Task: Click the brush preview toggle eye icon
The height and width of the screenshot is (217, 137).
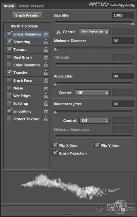Action: tap(99, 209)
